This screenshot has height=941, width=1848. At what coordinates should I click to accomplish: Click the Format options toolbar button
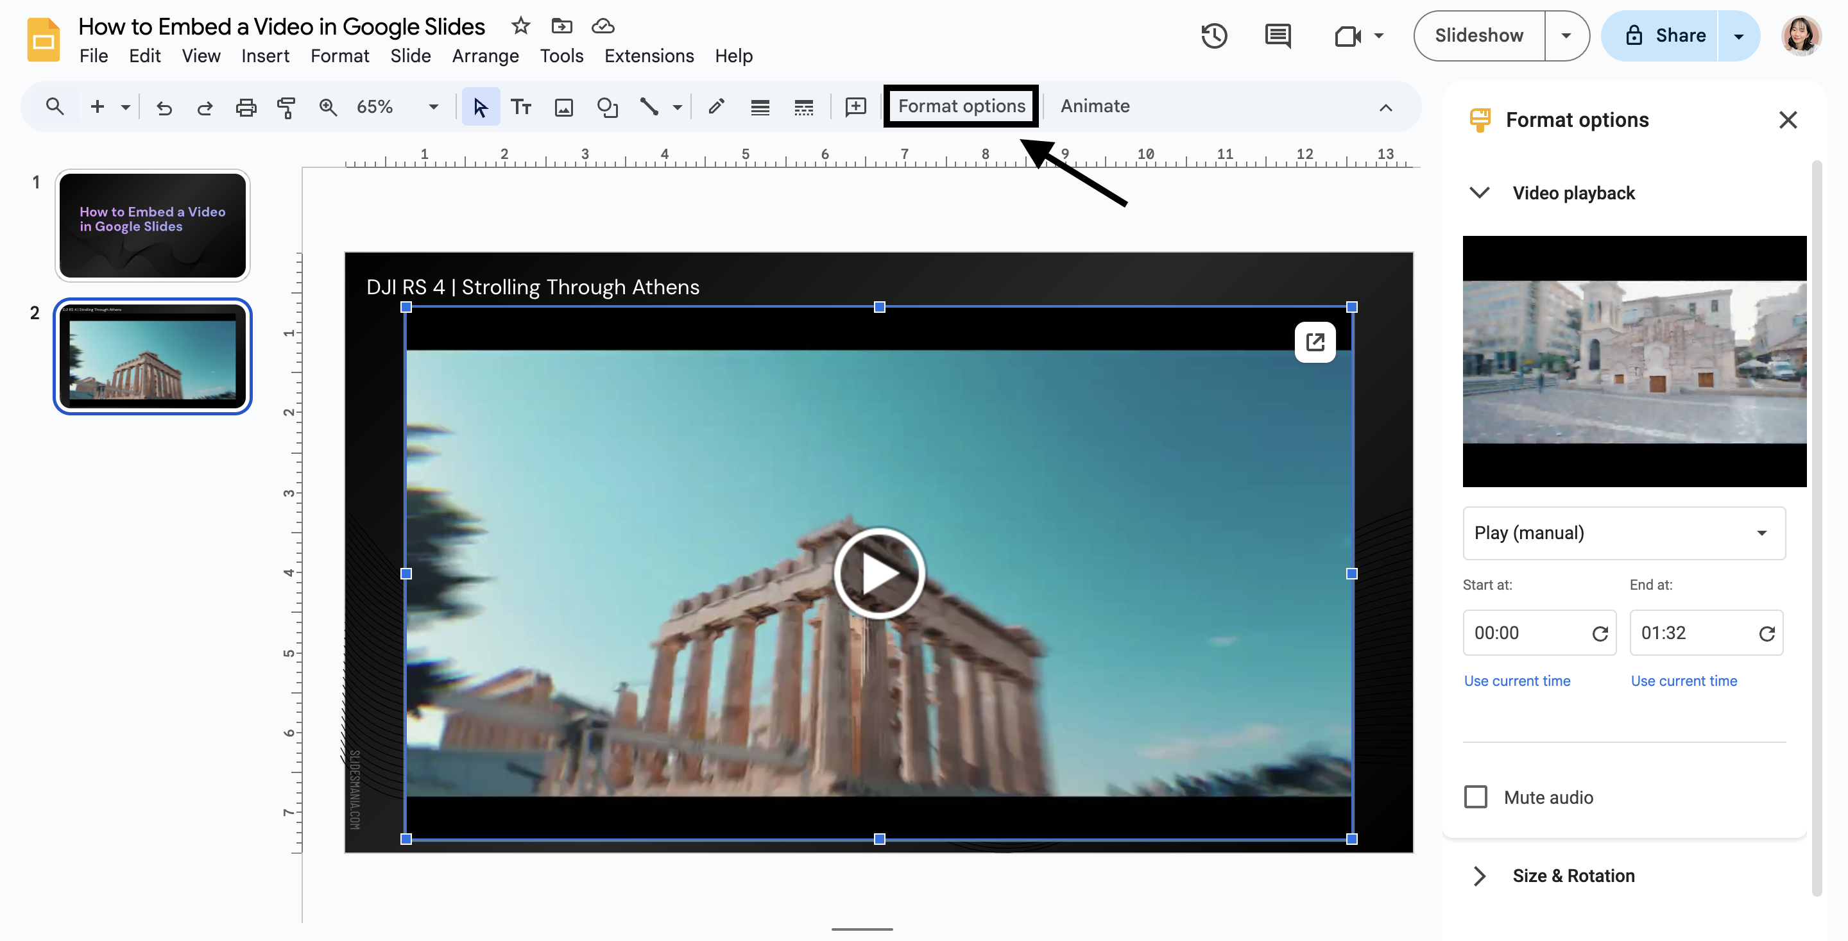(x=961, y=106)
